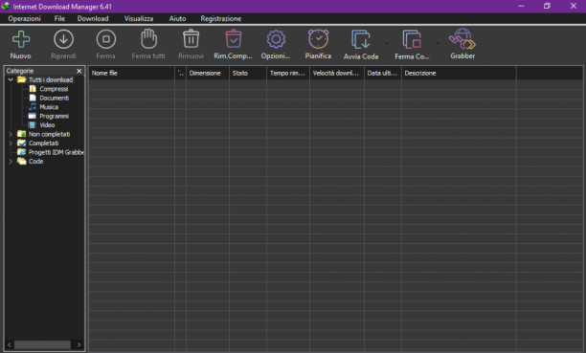This screenshot has height=353, width=586.
Task: Sort by Velocità downl... column header
Action: pos(337,73)
